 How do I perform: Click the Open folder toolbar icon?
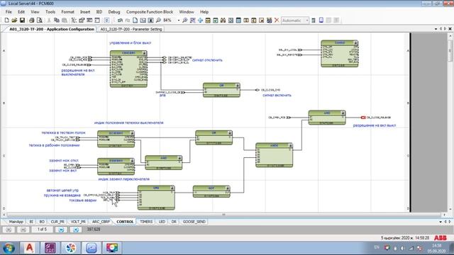(14, 21)
